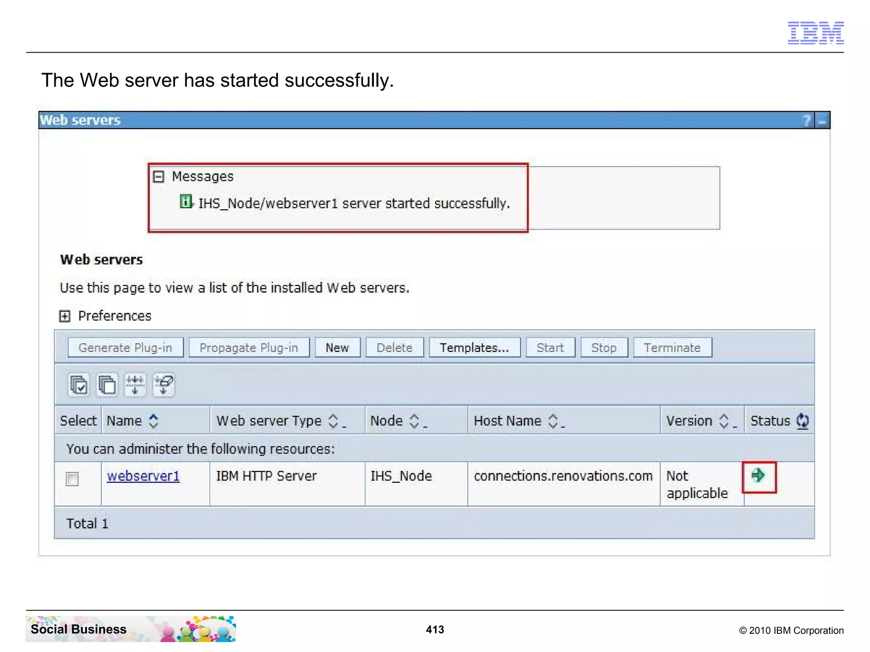Sort by Web server Type column

tap(333, 421)
